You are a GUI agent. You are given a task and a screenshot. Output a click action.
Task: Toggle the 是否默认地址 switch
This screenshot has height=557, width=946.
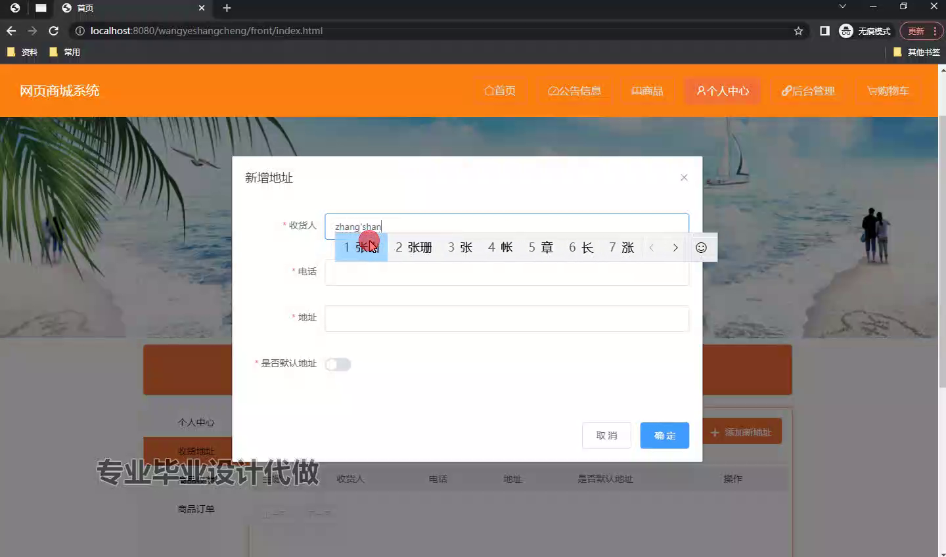[338, 365]
